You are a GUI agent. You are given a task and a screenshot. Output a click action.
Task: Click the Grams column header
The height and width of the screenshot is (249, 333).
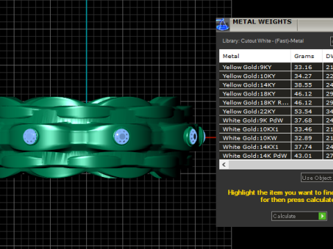tap(307, 56)
